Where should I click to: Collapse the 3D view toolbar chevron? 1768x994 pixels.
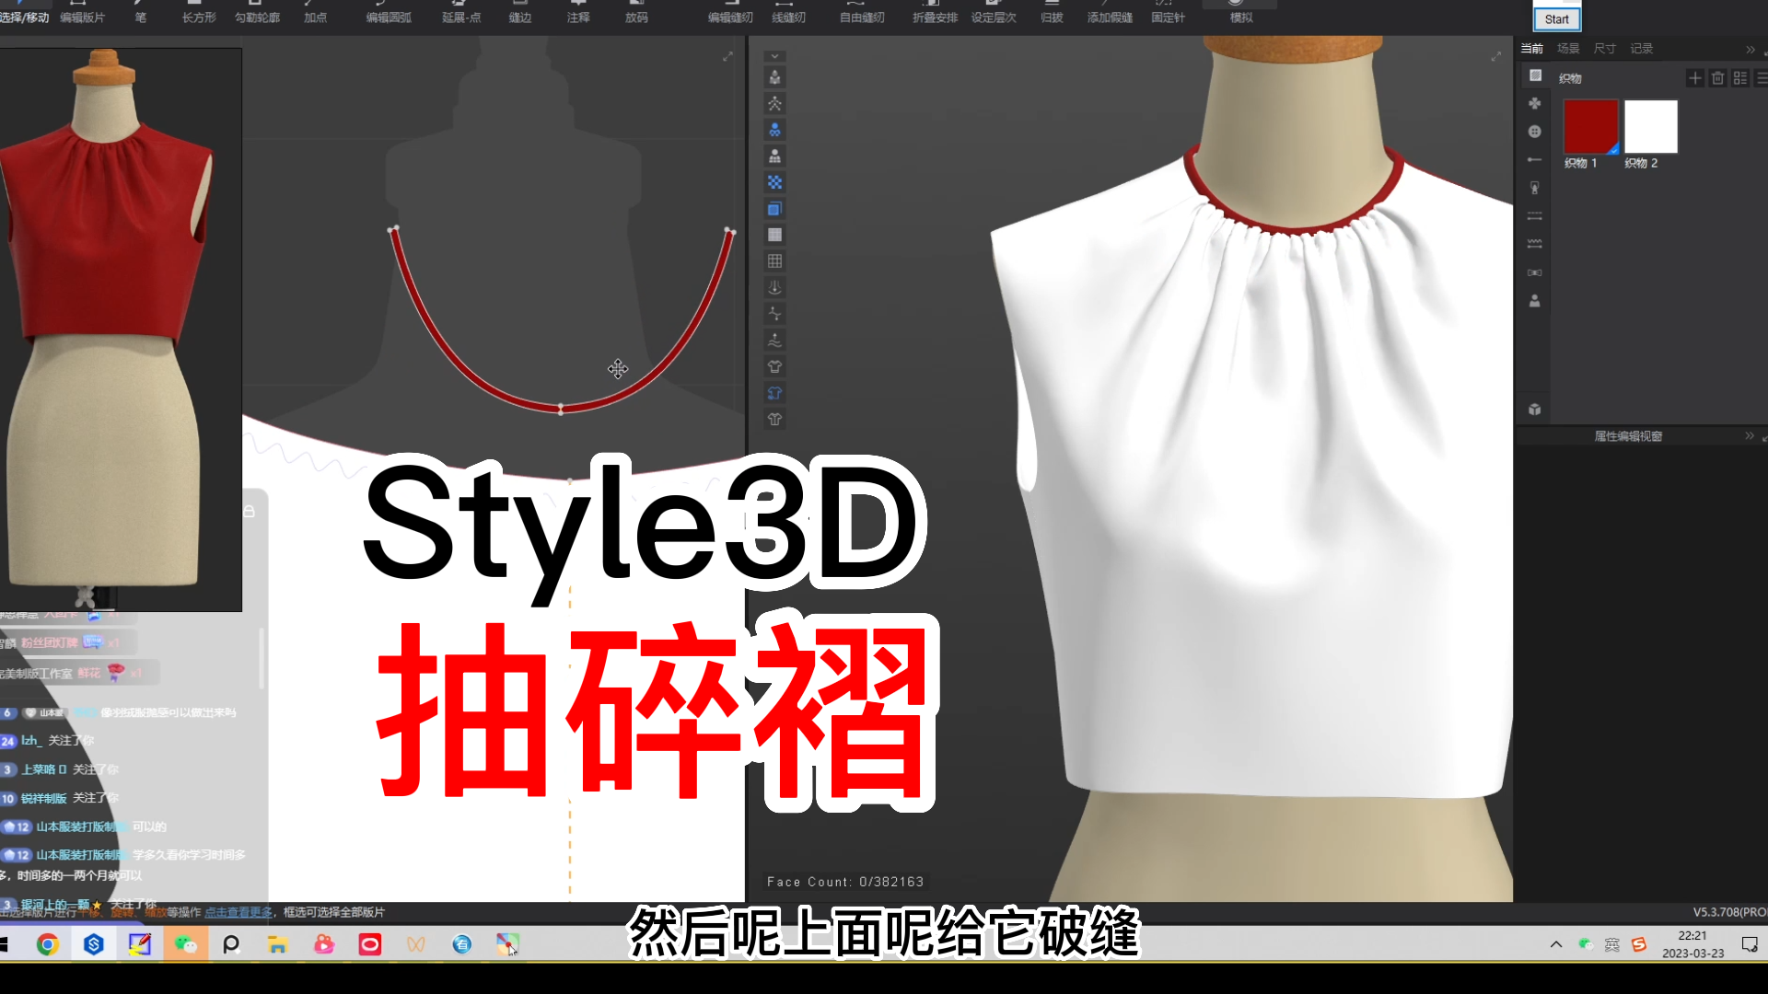coord(774,56)
